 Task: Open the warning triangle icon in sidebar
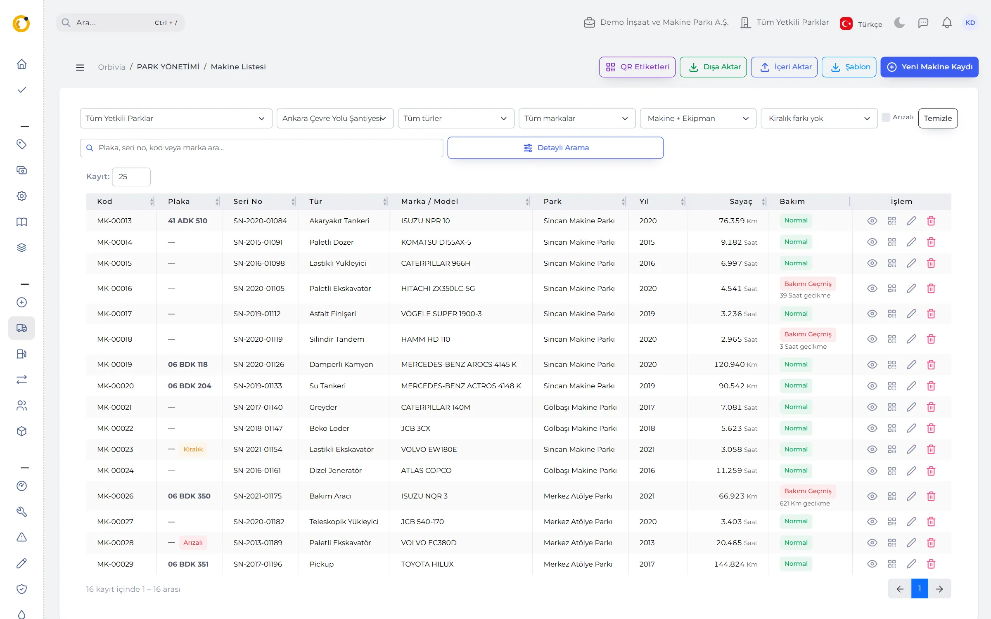pos(21,537)
